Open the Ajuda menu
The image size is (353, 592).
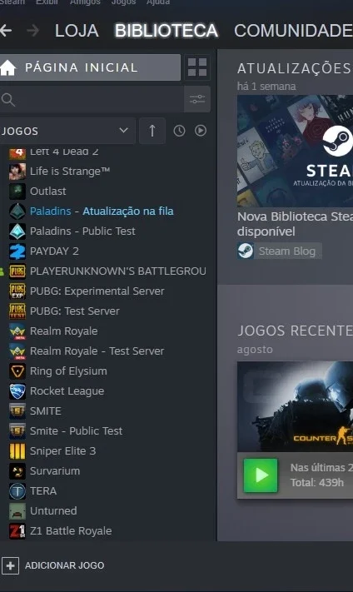coord(158,2)
